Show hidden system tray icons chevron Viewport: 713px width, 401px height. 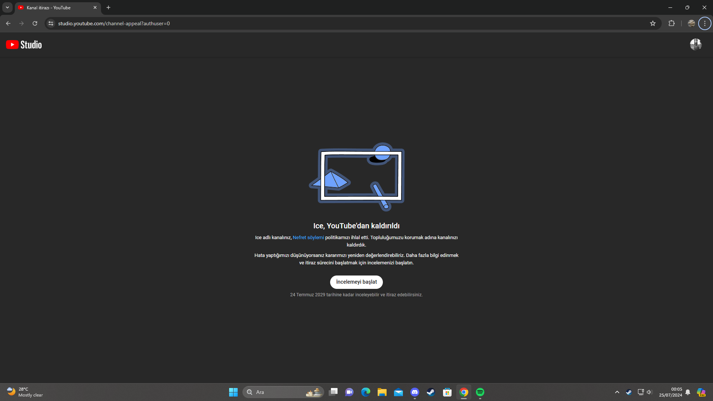click(617, 392)
